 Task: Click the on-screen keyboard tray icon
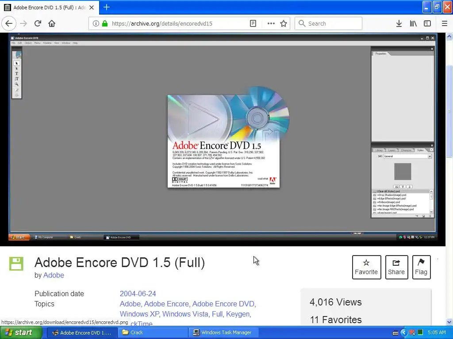tap(395, 333)
